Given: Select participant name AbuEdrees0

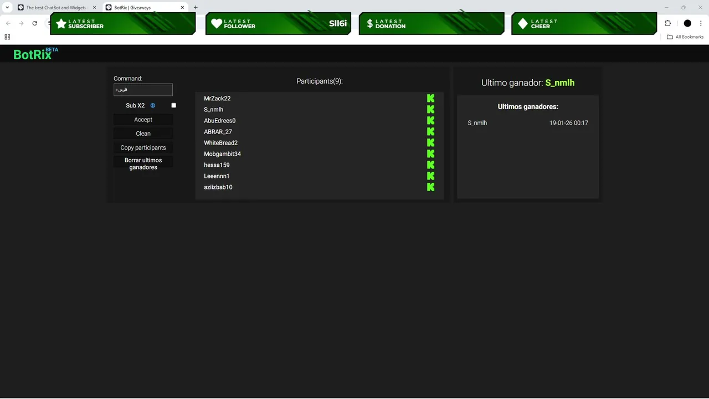Looking at the screenshot, I should [x=220, y=120].
